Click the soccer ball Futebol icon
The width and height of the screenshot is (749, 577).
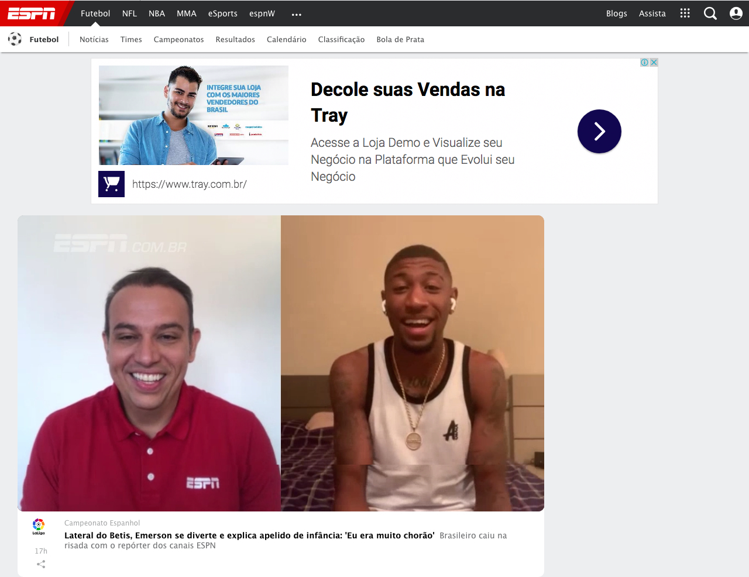pyautogui.click(x=15, y=39)
